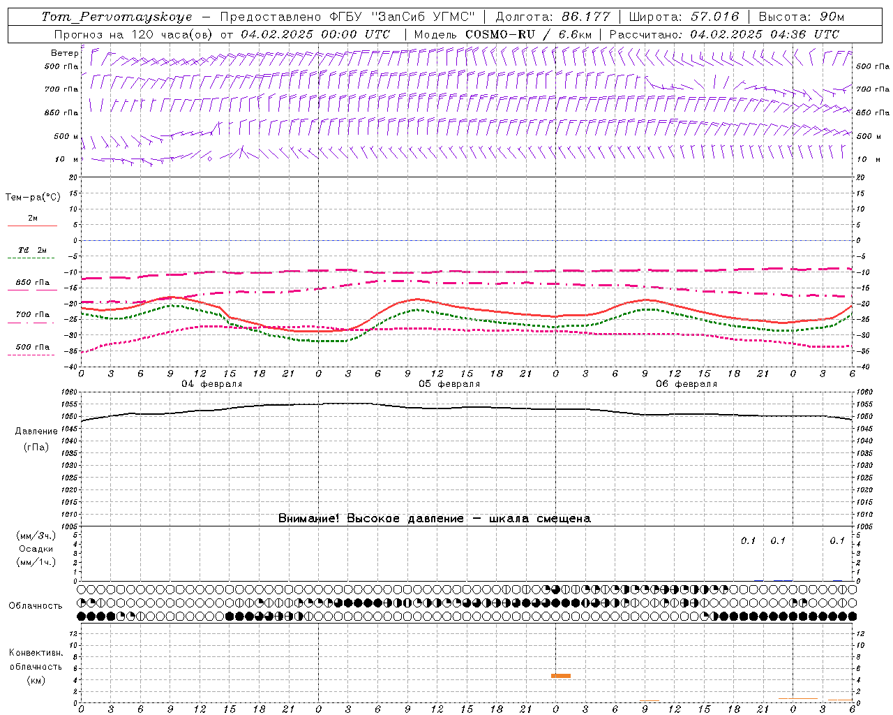Viewport: 893px width, 715px height.
Task: Click the date label 04 февраля
Action: (x=212, y=384)
